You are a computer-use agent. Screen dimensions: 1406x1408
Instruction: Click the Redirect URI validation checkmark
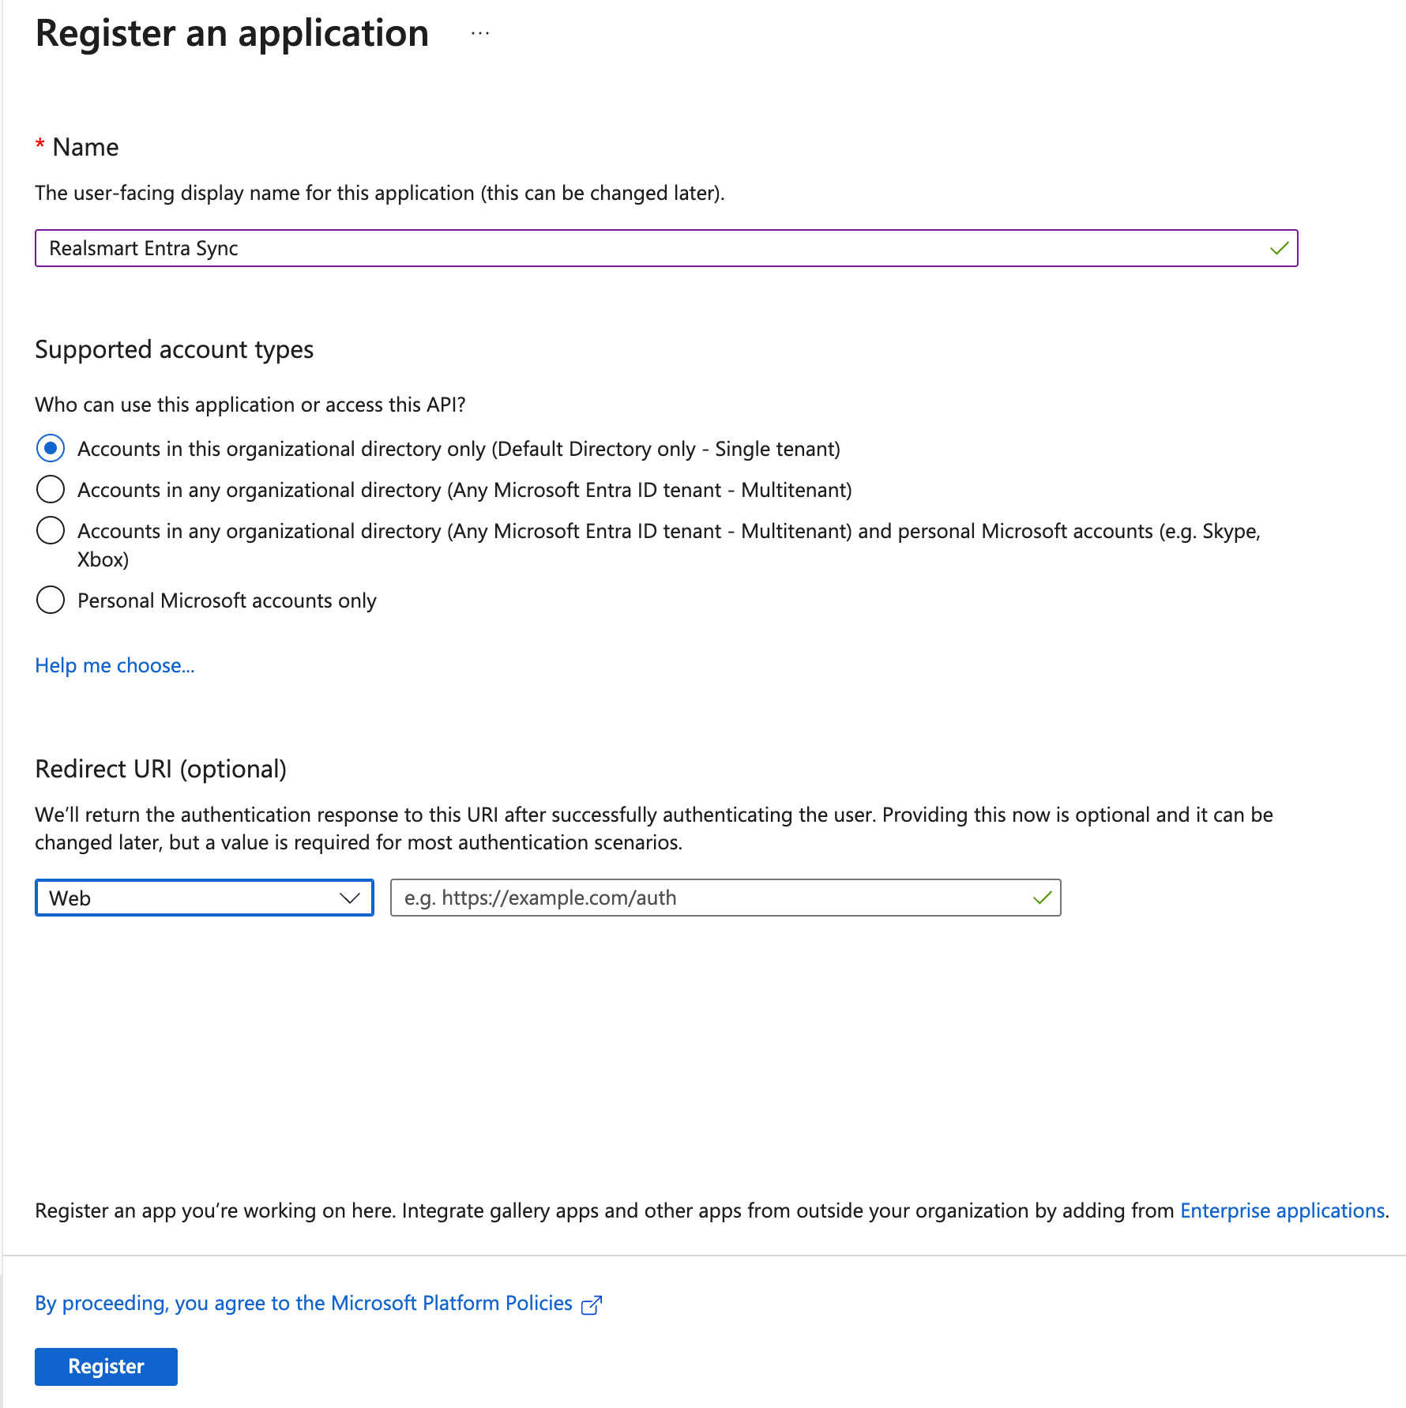tap(1042, 898)
